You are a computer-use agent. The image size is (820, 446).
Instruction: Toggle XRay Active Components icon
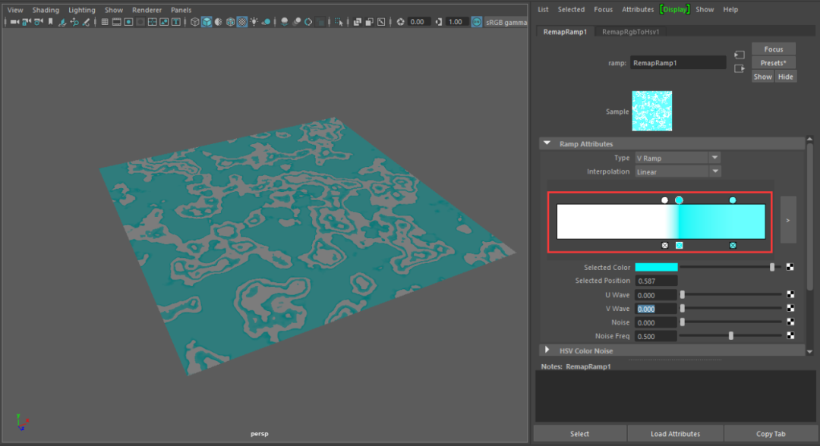370,22
